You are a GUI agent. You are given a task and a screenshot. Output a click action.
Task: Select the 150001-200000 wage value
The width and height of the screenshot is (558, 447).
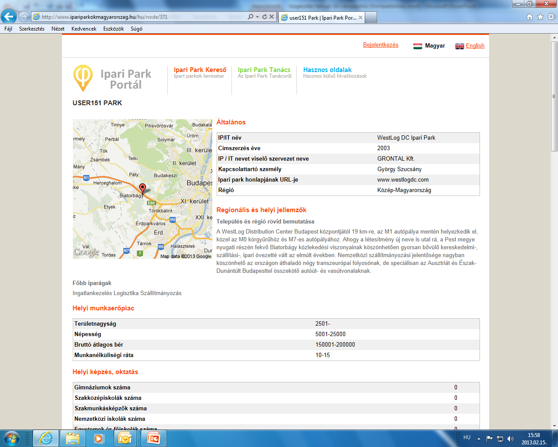click(335, 344)
